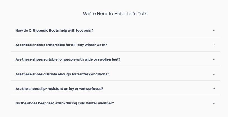Select the swollen feet suitability FAQ title
The height and width of the screenshot is (120, 228).
tap(68, 59)
